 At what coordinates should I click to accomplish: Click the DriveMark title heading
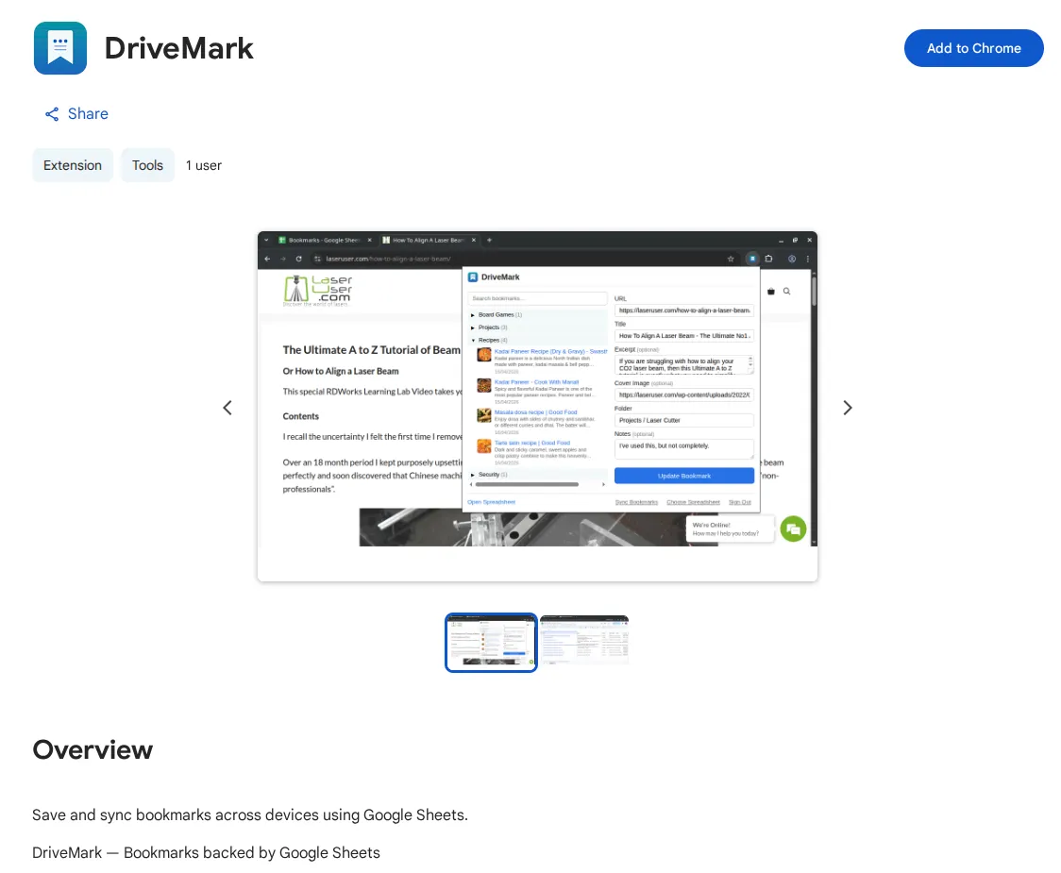pyautogui.click(x=178, y=48)
